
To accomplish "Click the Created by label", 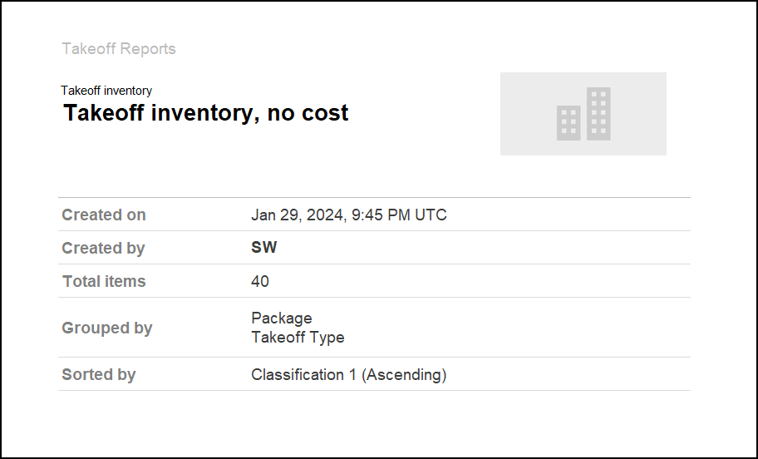I will point(103,248).
